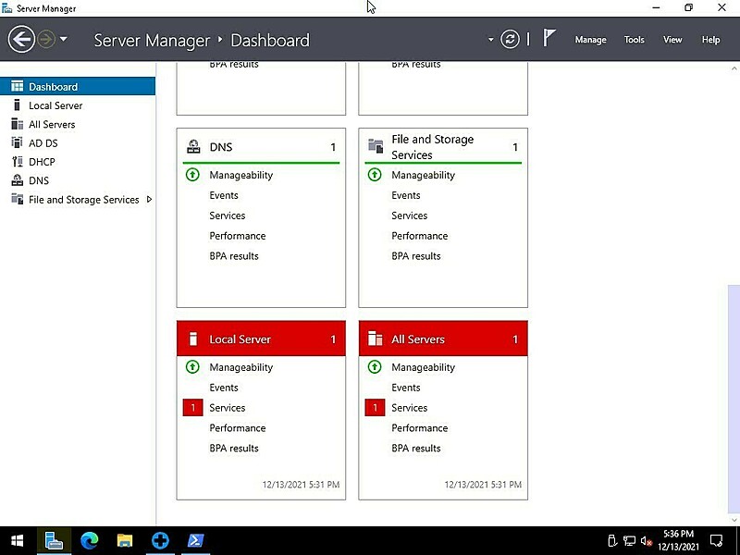Open the Manage menu
This screenshot has height=555, width=740.
[591, 40]
